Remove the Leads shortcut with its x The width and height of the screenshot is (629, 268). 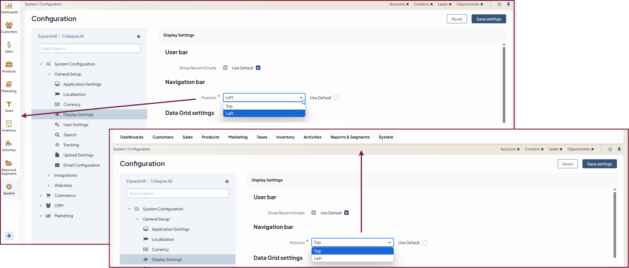(x=450, y=4)
